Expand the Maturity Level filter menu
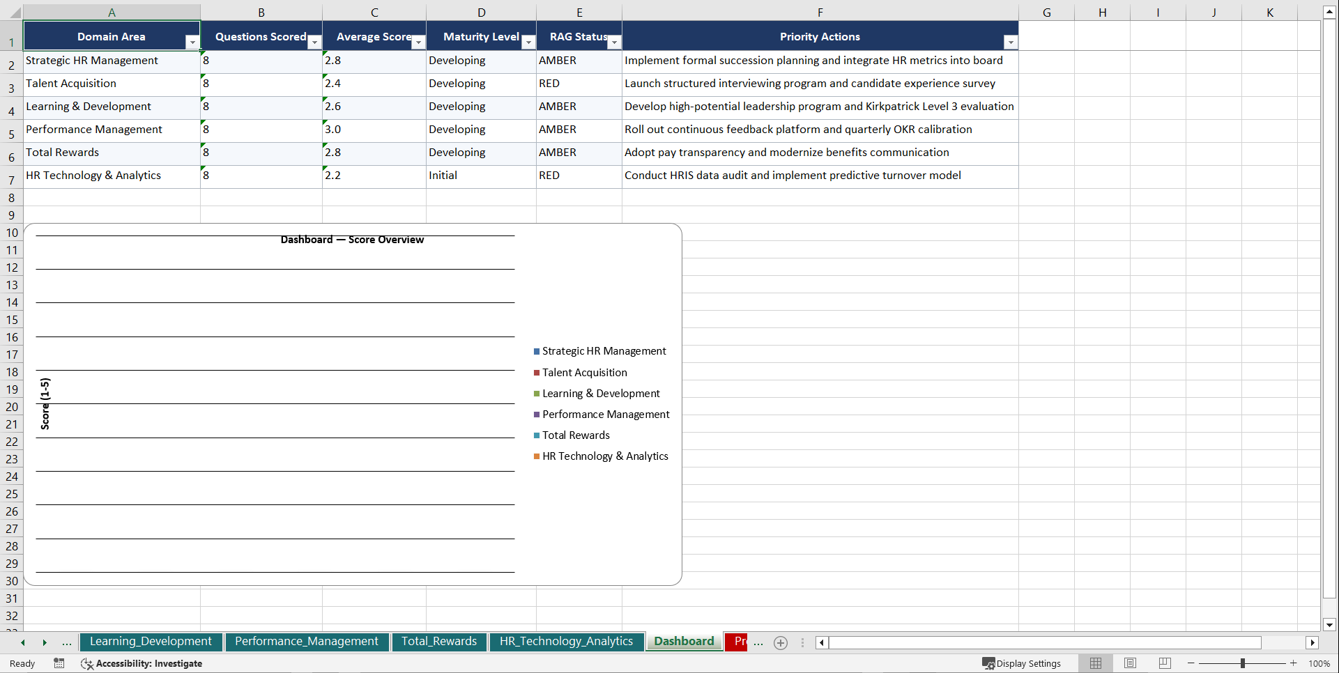1339x673 pixels. coord(529,42)
